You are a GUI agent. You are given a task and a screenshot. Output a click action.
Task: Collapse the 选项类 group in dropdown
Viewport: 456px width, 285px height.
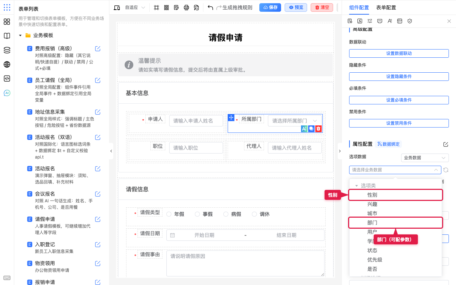[357, 186]
